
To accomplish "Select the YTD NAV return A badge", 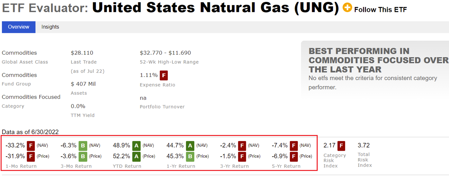I will click(137, 146).
